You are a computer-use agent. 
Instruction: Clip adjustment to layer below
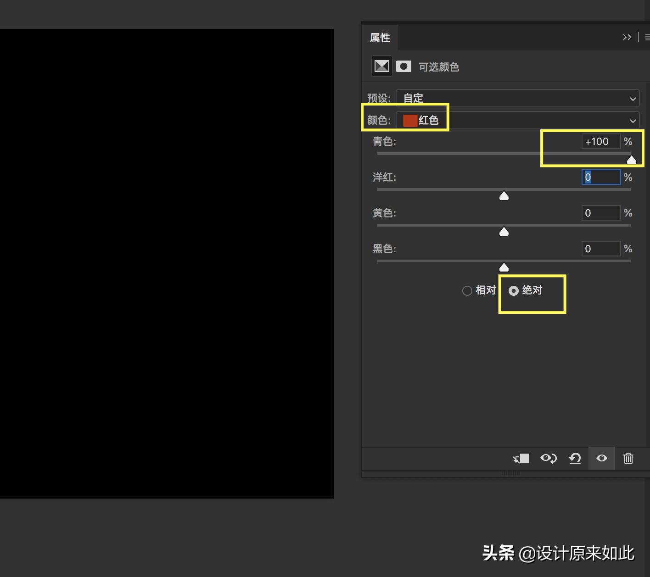521,458
